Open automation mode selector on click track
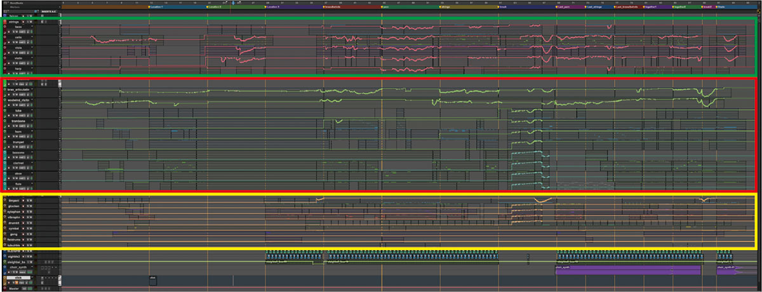 pyautogui.click(x=22, y=282)
